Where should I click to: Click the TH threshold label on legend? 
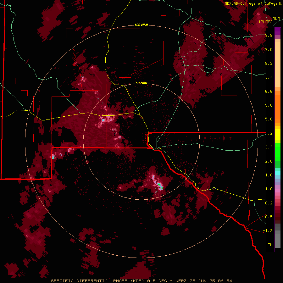270,245
